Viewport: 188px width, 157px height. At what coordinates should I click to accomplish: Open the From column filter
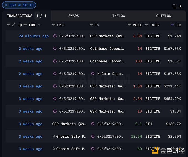(53, 25)
